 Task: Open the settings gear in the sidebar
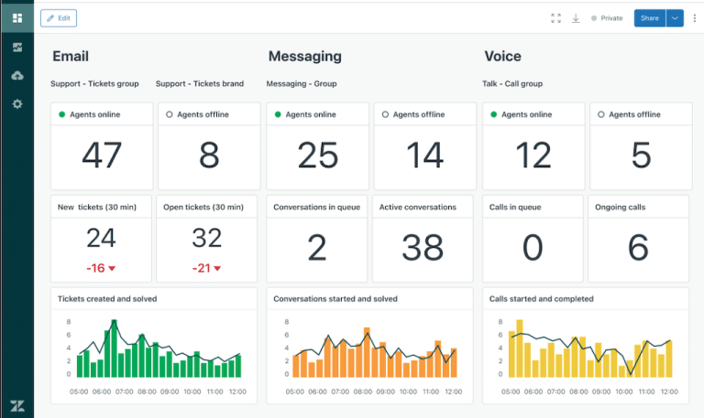coord(16,104)
